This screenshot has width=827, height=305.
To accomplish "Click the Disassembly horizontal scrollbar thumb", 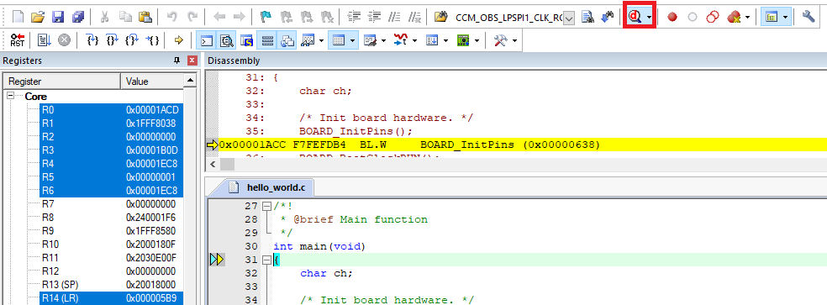I will (x=227, y=165).
